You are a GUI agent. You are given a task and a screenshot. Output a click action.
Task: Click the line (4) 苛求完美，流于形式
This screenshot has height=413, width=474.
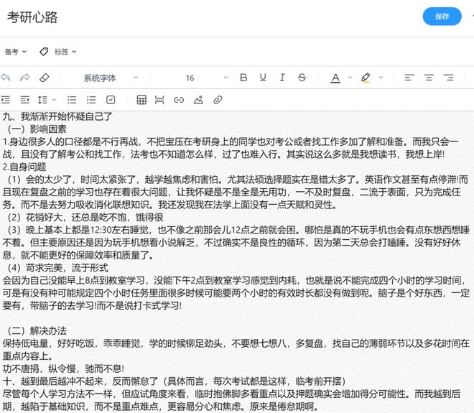pyautogui.click(x=57, y=268)
